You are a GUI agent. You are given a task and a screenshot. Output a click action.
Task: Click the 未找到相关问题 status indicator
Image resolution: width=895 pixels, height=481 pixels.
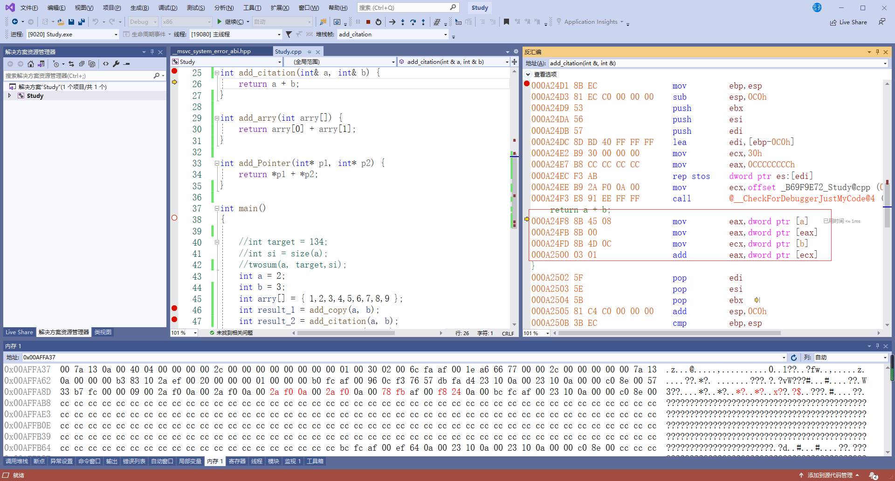tap(231, 333)
